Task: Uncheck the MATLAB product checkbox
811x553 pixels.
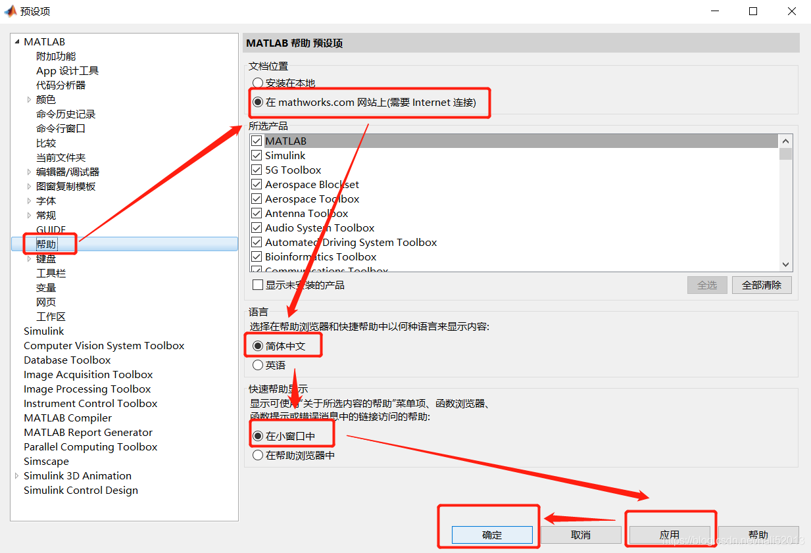Action: [x=257, y=141]
